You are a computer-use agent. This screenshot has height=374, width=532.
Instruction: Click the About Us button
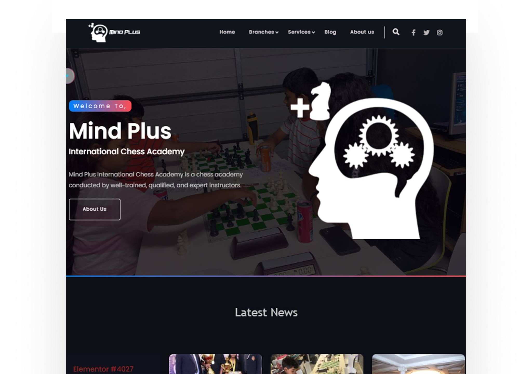tap(94, 209)
